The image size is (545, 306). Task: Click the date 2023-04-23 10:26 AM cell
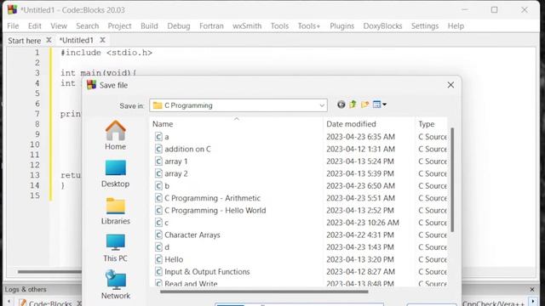[363, 223]
